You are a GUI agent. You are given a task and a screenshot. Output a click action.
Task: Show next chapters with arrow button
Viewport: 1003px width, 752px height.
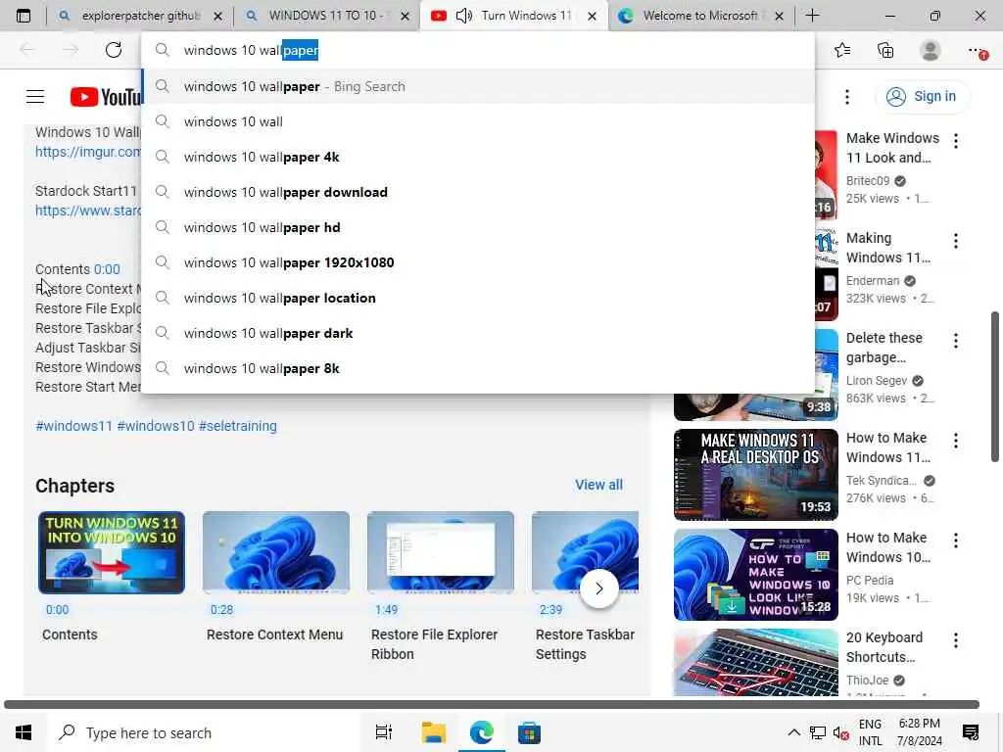(x=599, y=588)
